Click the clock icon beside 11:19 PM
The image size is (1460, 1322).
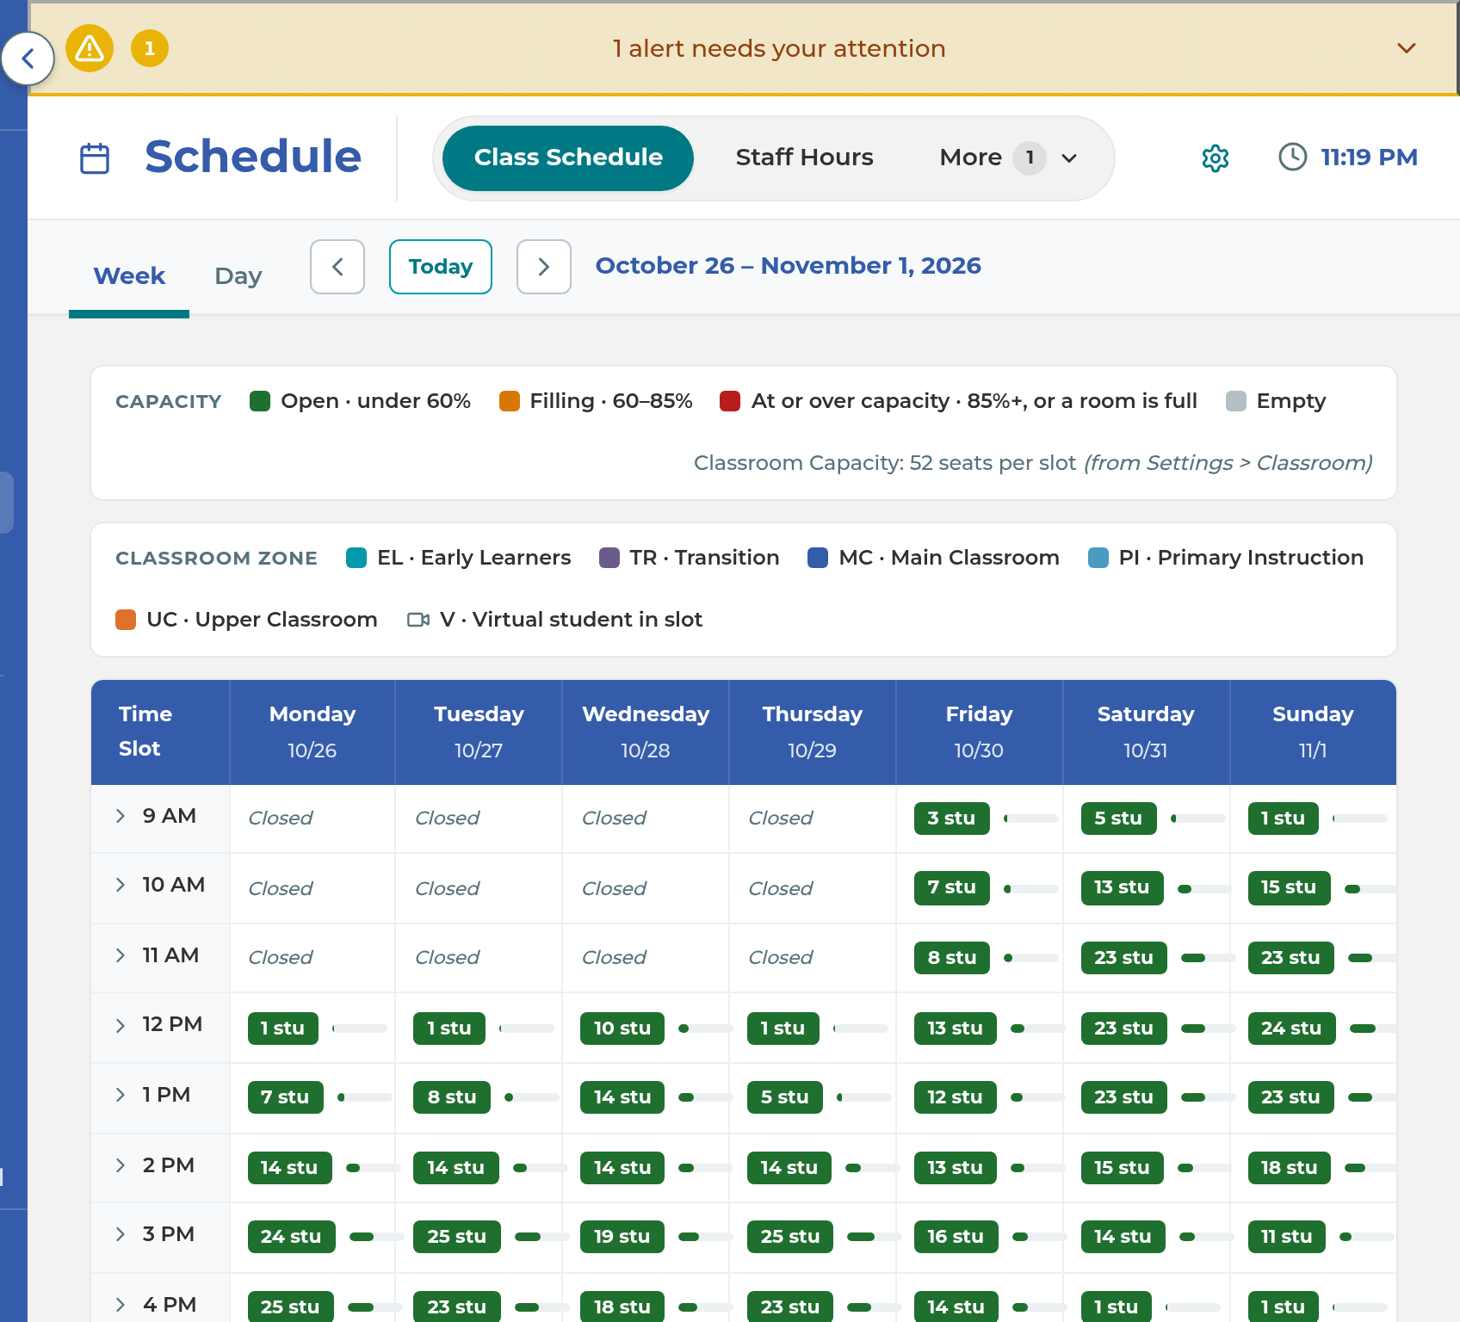pos(1292,157)
